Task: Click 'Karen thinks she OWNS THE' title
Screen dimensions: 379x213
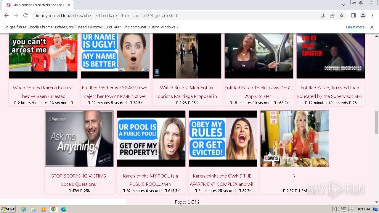Action: tap(222, 180)
